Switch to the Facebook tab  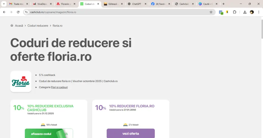(x=158, y=4)
